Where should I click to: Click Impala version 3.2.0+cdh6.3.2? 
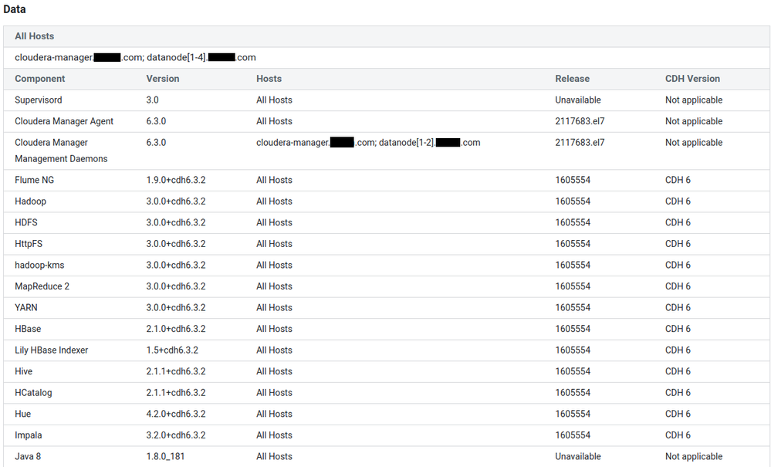175,435
